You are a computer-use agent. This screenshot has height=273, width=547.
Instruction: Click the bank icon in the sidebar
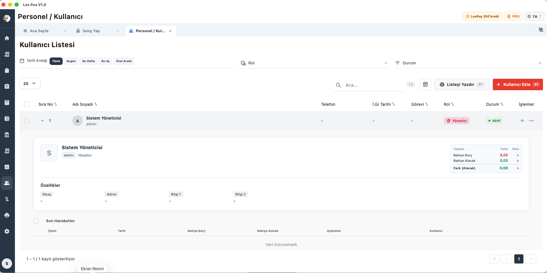tap(7, 135)
